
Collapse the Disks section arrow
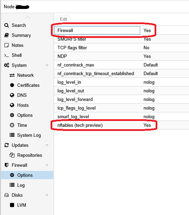pyautogui.click(x=47, y=195)
